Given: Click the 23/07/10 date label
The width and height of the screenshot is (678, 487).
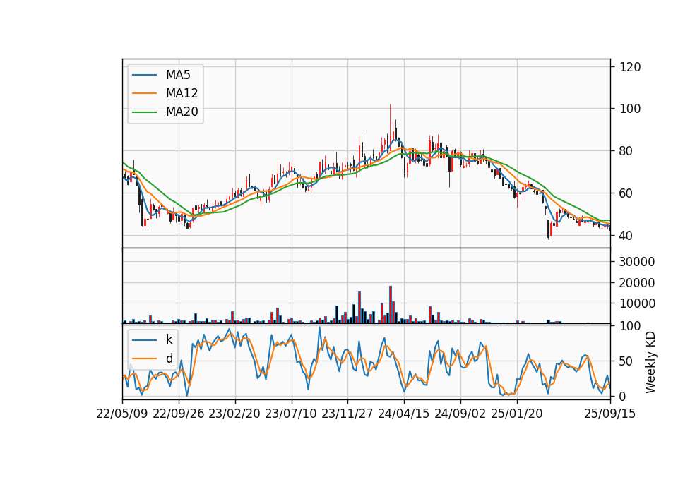Looking at the screenshot, I should [291, 414].
